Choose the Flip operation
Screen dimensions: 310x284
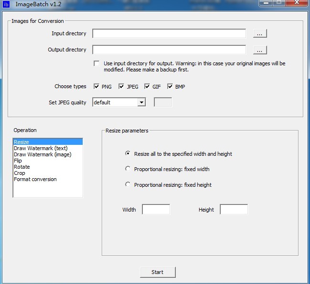click(x=18, y=161)
